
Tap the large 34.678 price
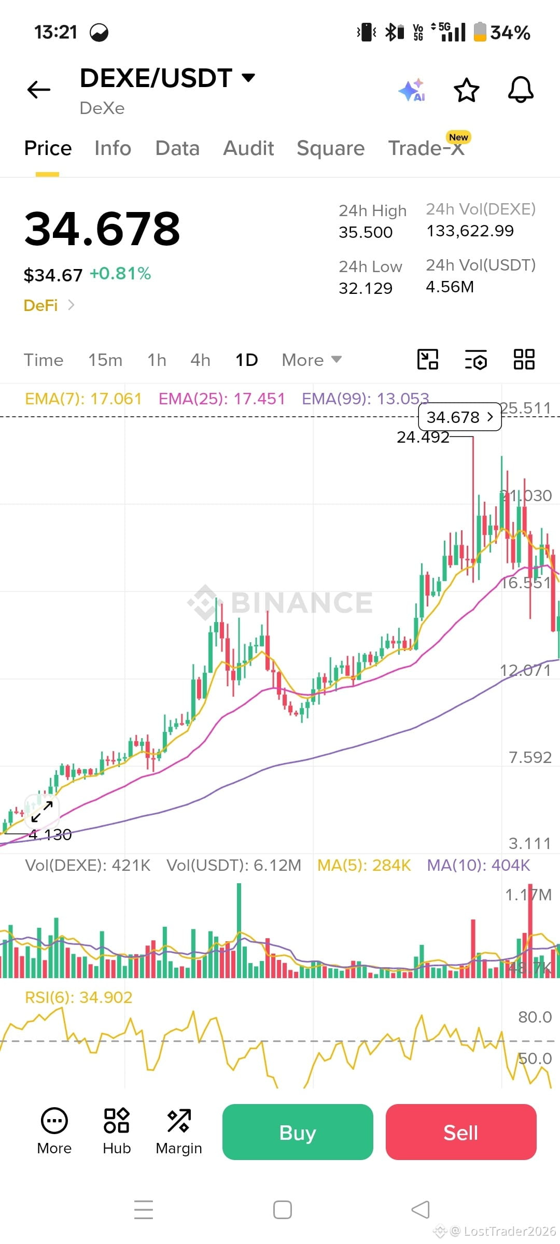click(102, 229)
